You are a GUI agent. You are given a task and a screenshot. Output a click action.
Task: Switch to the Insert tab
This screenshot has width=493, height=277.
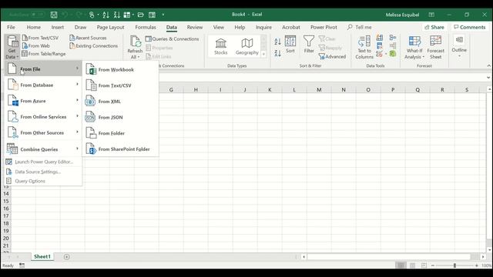[x=58, y=28]
